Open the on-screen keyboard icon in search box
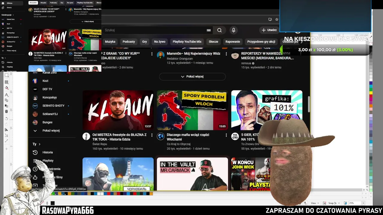The height and width of the screenshot is (215, 383). click(209, 30)
